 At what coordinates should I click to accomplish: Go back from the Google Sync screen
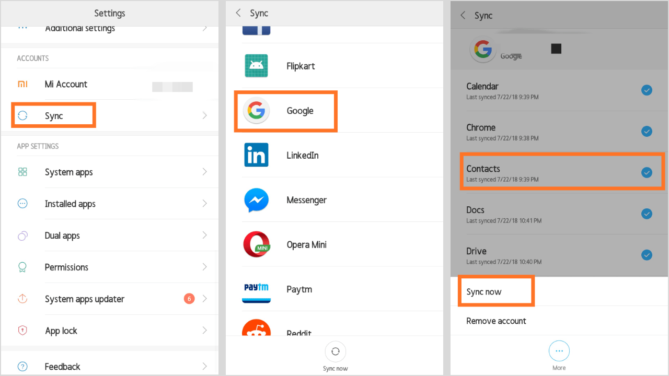tap(463, 15)
